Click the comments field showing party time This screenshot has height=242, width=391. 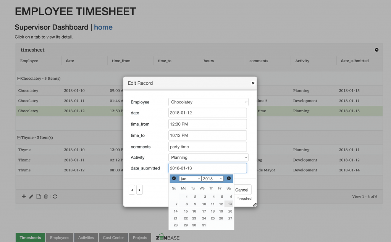tap(207, 147)
